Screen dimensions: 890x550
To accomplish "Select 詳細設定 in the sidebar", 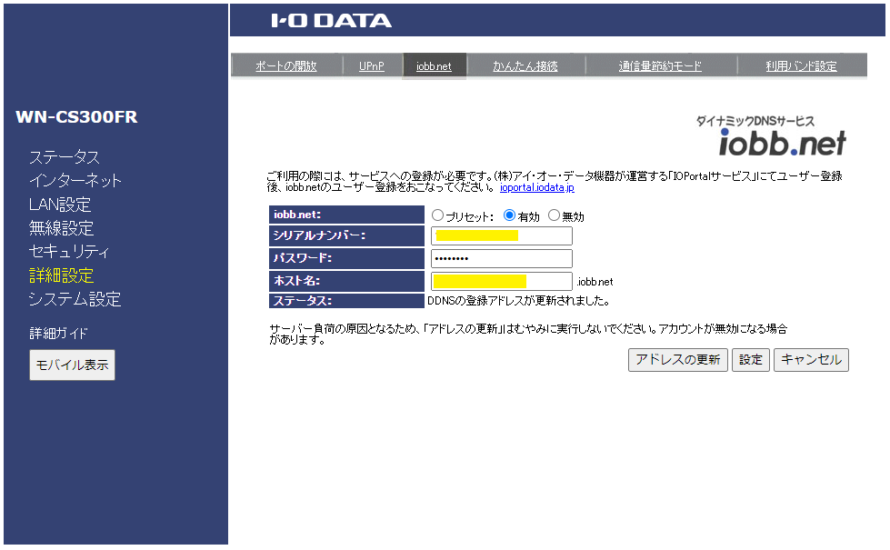I will (x=61, y=275).
